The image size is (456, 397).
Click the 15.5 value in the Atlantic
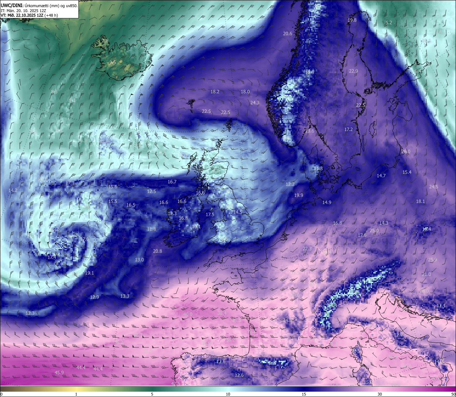point(113,201)
